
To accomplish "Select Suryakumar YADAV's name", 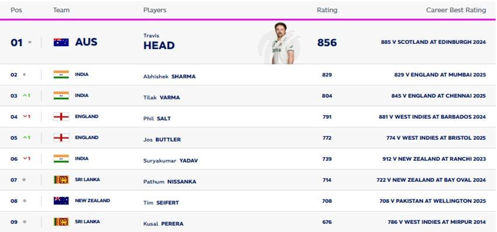I will [x=171, y=161].
